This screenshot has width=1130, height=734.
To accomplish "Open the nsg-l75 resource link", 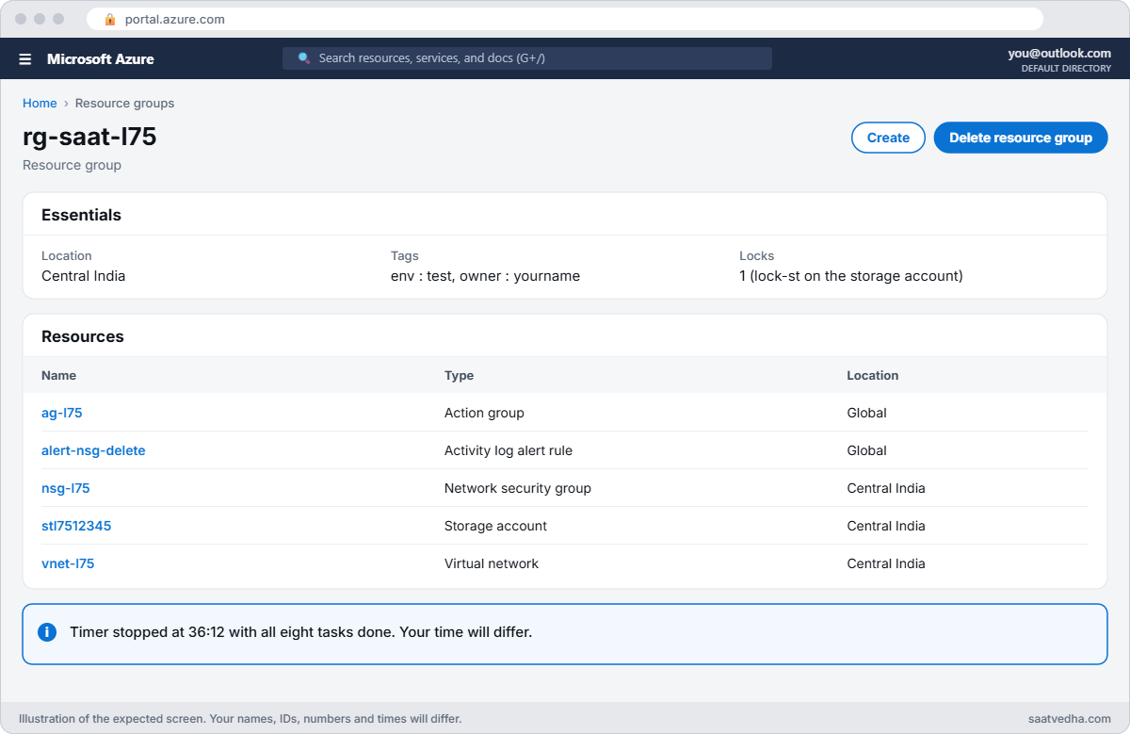I will pos(66,488).
